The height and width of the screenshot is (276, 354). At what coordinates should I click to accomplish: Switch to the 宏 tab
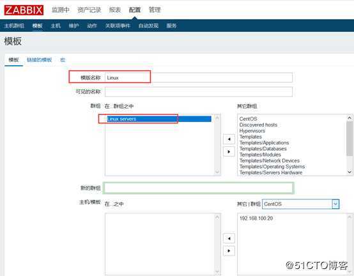point(63,60)
